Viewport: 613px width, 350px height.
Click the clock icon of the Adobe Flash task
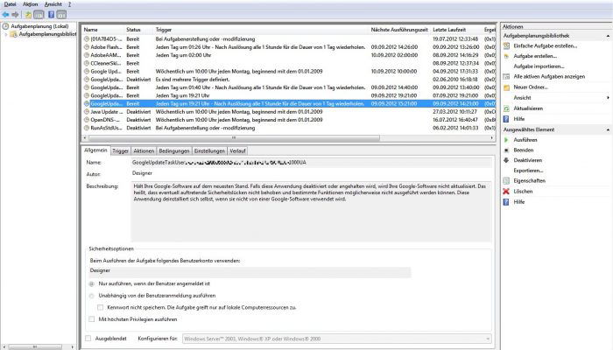(87, 47)
